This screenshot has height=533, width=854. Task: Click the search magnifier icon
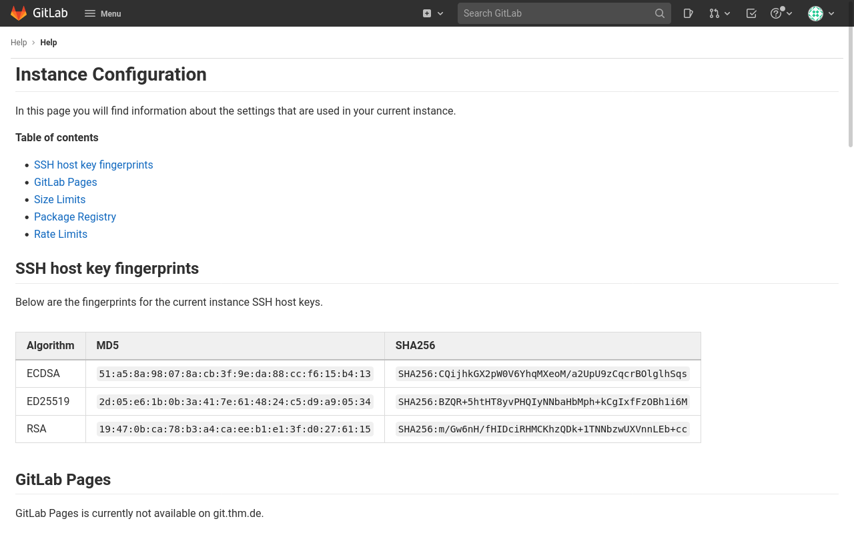[x=660, y=13]
